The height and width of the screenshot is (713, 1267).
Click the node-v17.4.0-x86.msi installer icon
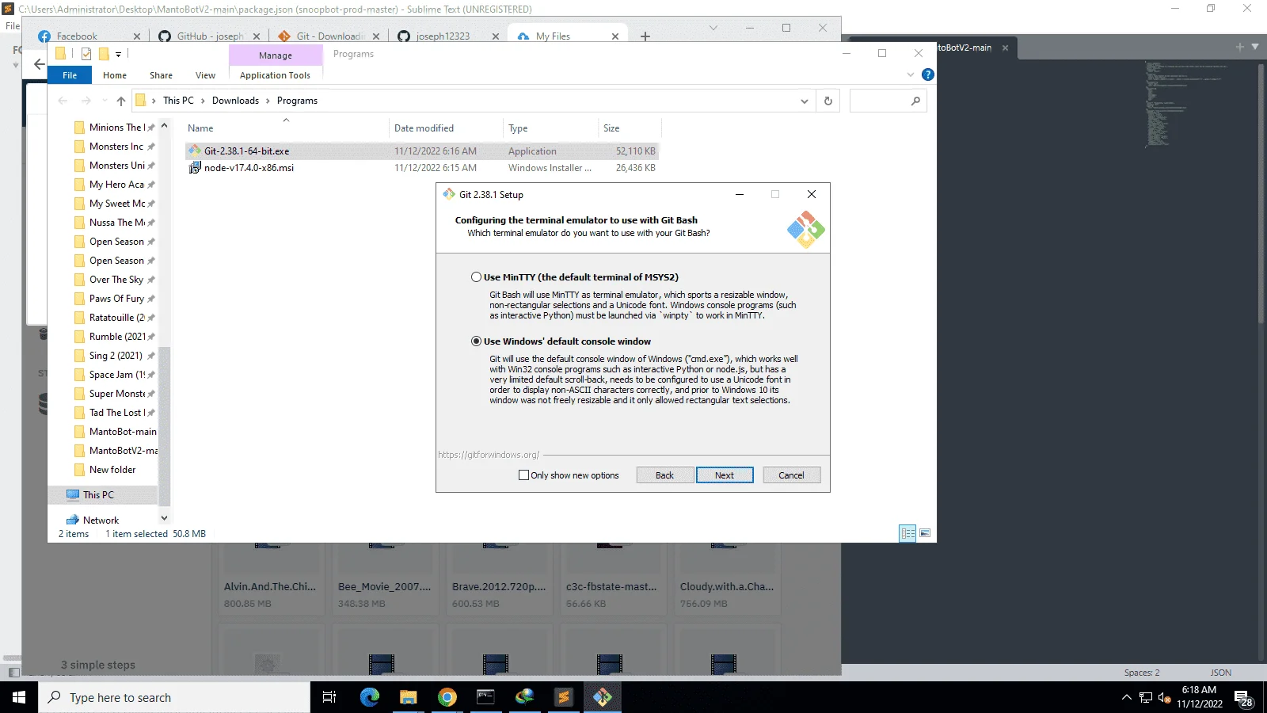pyautogui.click(x=195, y=168)
